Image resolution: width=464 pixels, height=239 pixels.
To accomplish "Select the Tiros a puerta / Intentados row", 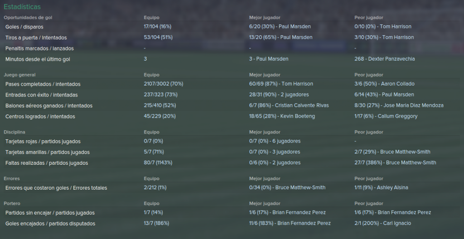I will pyautogui.click(x=232, y=38).
